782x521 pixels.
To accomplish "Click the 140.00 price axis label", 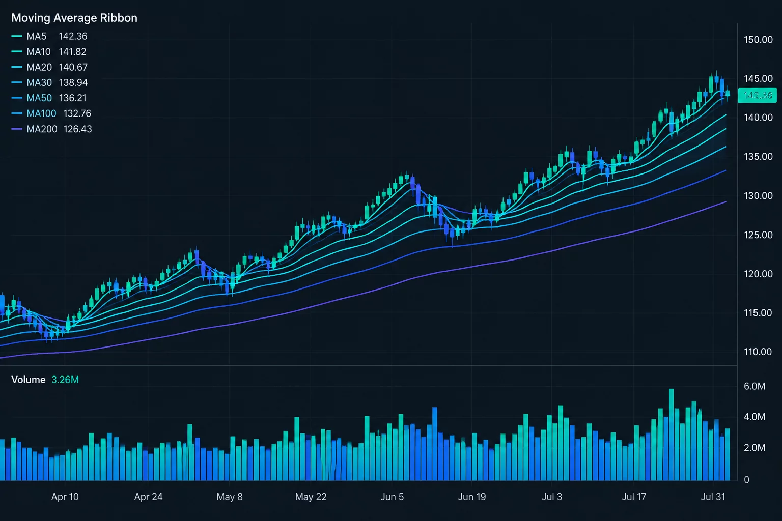I will 758,118.
